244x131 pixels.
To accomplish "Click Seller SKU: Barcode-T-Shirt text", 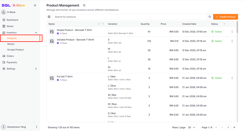I will [x=120, y=33].
